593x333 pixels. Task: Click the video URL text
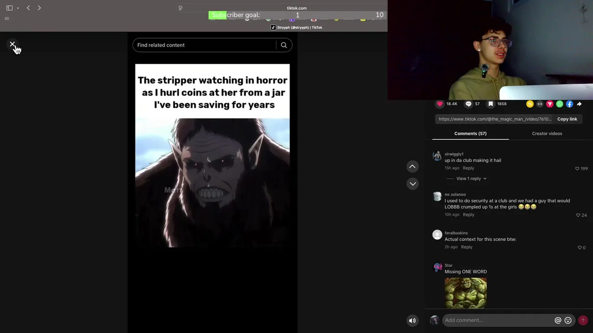click(495, 119)
